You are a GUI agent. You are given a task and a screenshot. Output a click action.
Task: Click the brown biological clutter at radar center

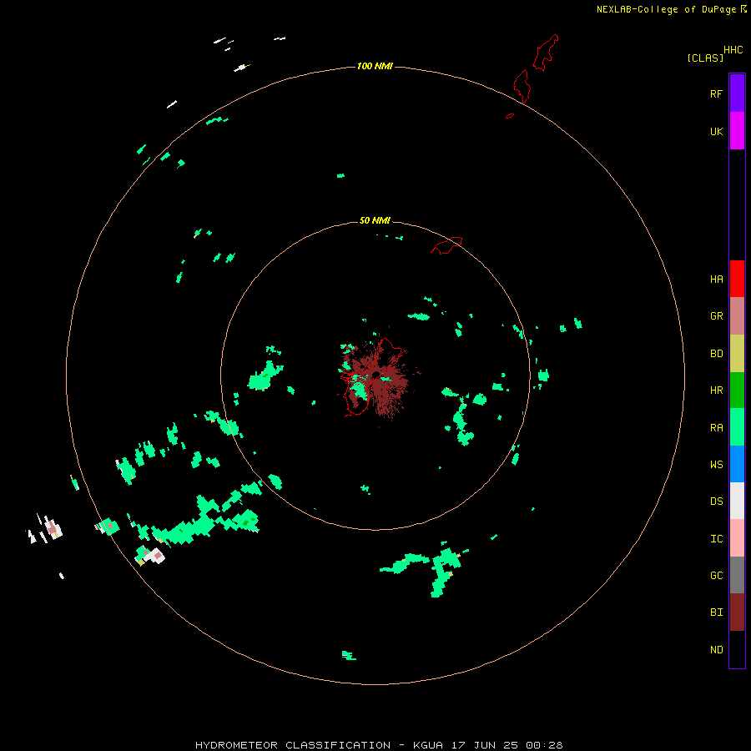378,378
